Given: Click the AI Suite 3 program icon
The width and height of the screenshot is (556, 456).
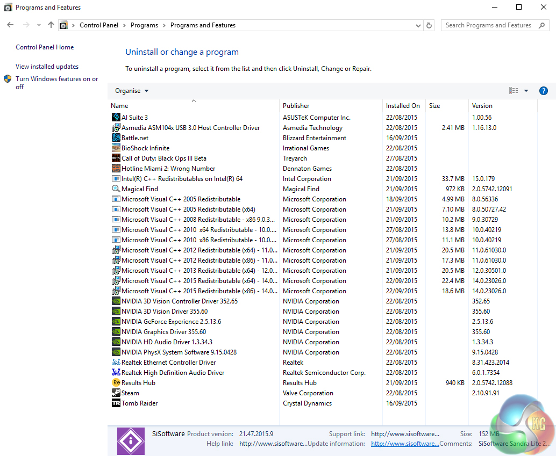Looking at the screenshot, I should (x=116, y=117).
